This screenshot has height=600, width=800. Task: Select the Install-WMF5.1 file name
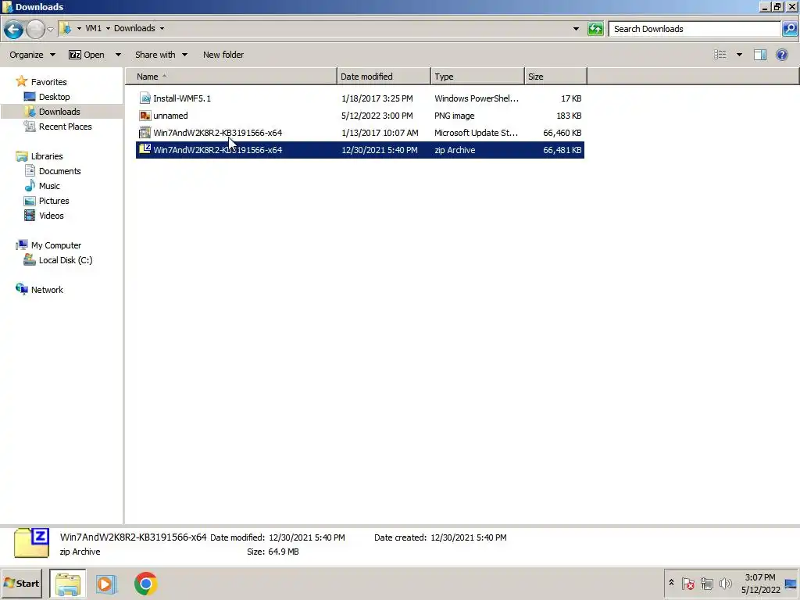click(x=182, y=98)
